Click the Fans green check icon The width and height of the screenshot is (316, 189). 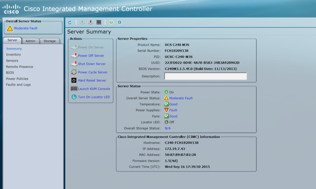[166, 116]
